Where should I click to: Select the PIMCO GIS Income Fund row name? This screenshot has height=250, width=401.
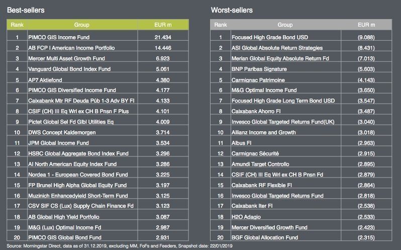59,37
